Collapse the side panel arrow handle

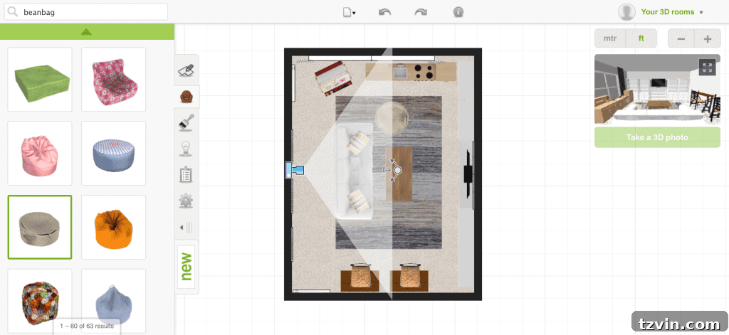[x=186, y=227]
